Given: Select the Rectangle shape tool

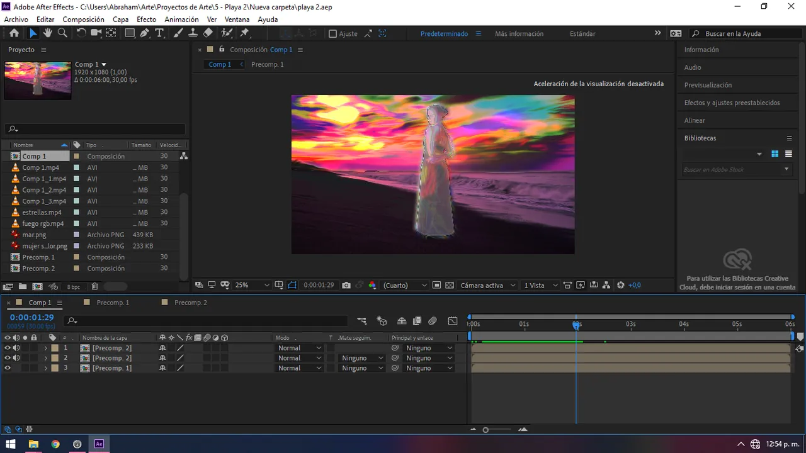Looking at the screenshot, I should [x=129, y=33].
